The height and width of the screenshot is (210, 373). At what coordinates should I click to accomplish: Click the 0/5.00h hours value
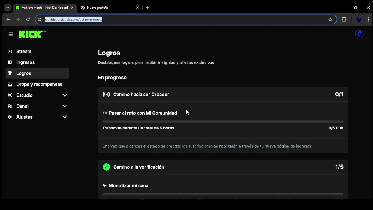(x=336, y=128)
